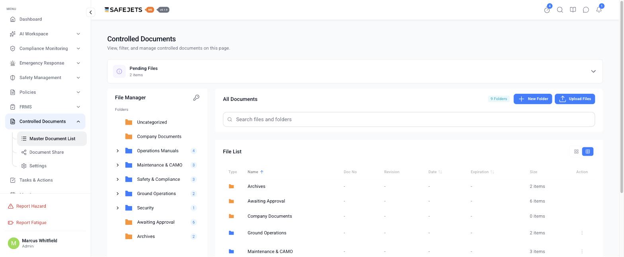Click the Ground Operations folder icon in file list

[231, 233]
